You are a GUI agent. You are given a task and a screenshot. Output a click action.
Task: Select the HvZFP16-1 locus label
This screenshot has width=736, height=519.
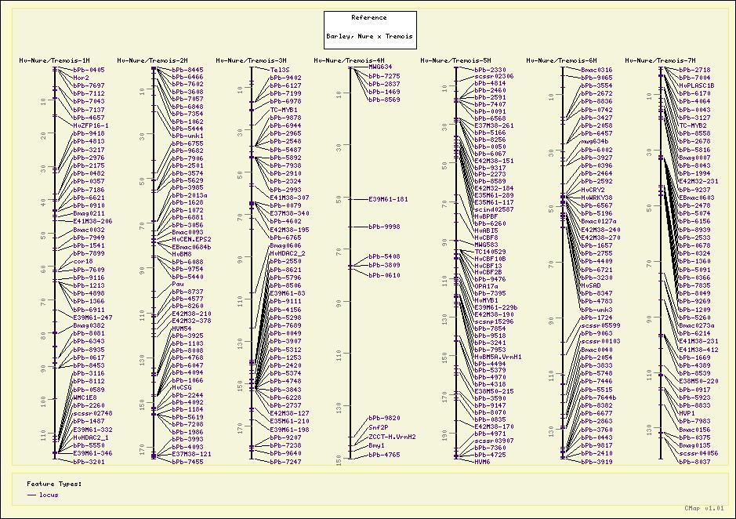91,125
